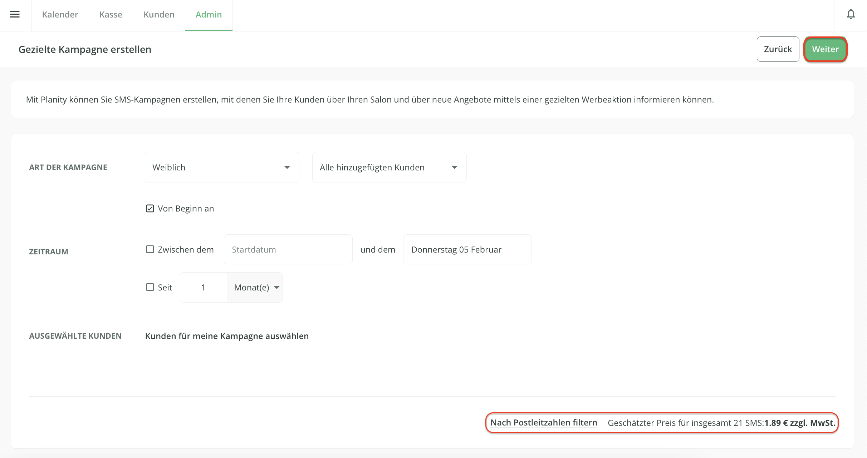Select the Admin tab
867x458 pixels.
[x=209, y=15]
